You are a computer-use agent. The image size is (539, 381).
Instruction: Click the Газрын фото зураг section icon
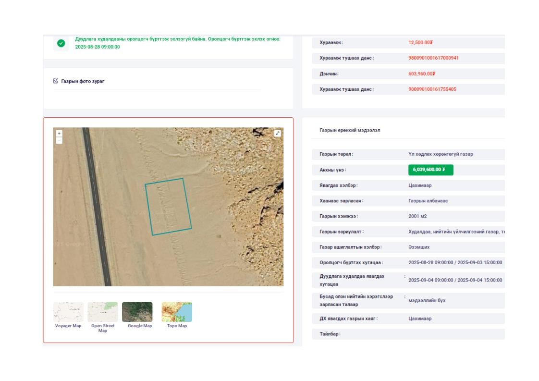click(x=56, y=81)
